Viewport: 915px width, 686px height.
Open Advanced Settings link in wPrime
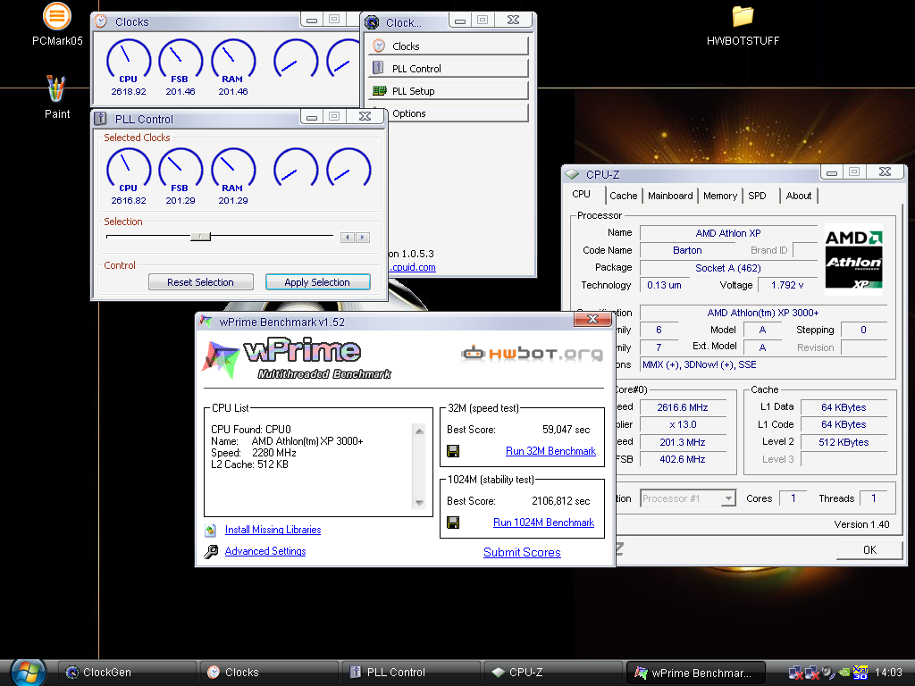(265, 551)
